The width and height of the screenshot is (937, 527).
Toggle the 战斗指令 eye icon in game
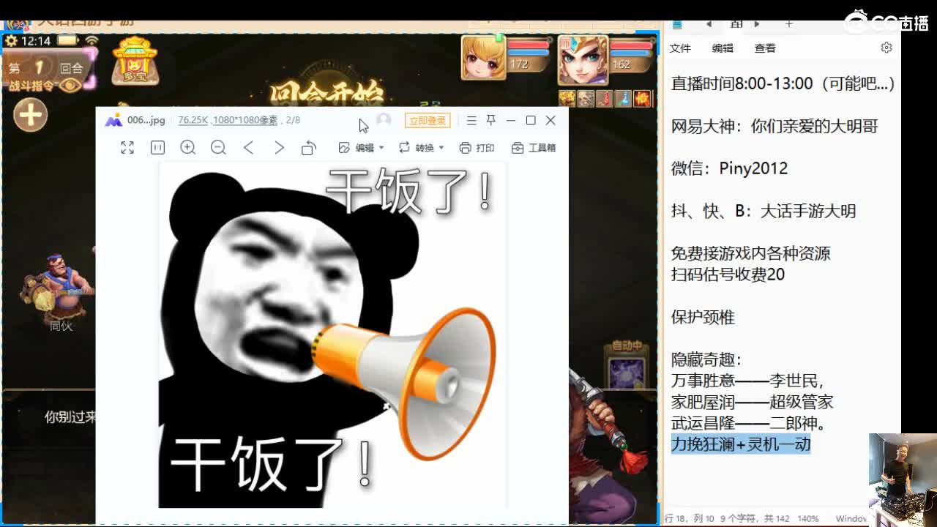coord(70,86)
